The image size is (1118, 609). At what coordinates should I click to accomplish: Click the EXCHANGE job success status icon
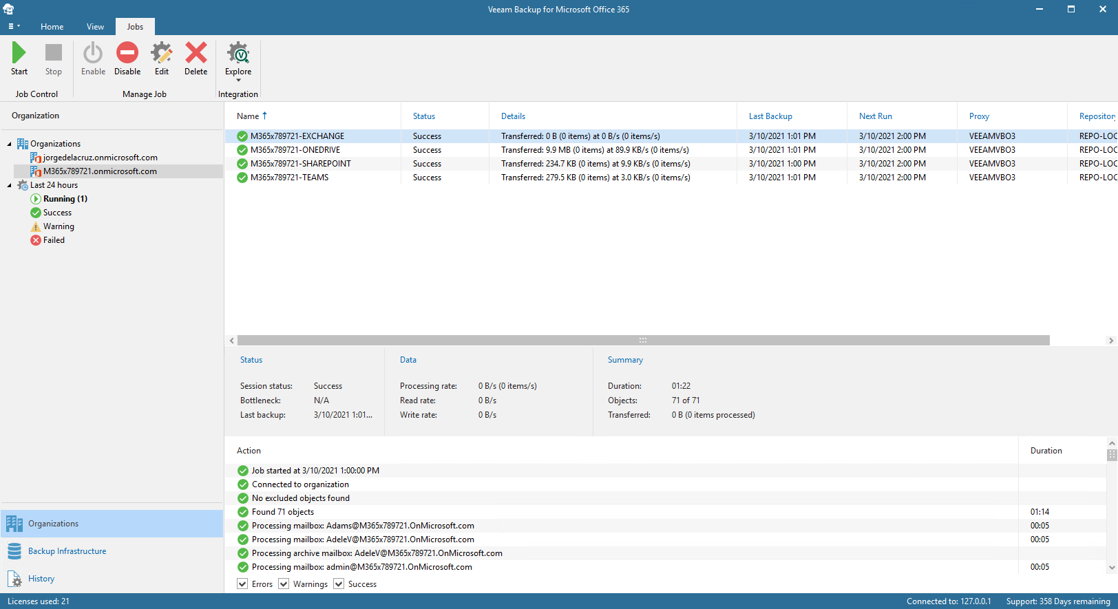242,136
